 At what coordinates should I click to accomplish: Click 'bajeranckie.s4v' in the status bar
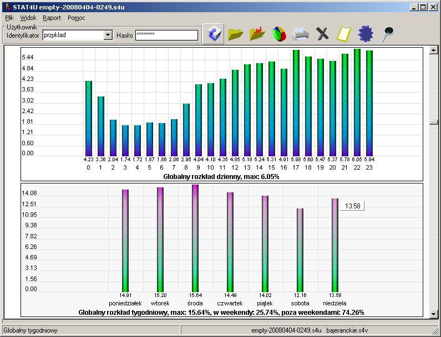(347, 330)
